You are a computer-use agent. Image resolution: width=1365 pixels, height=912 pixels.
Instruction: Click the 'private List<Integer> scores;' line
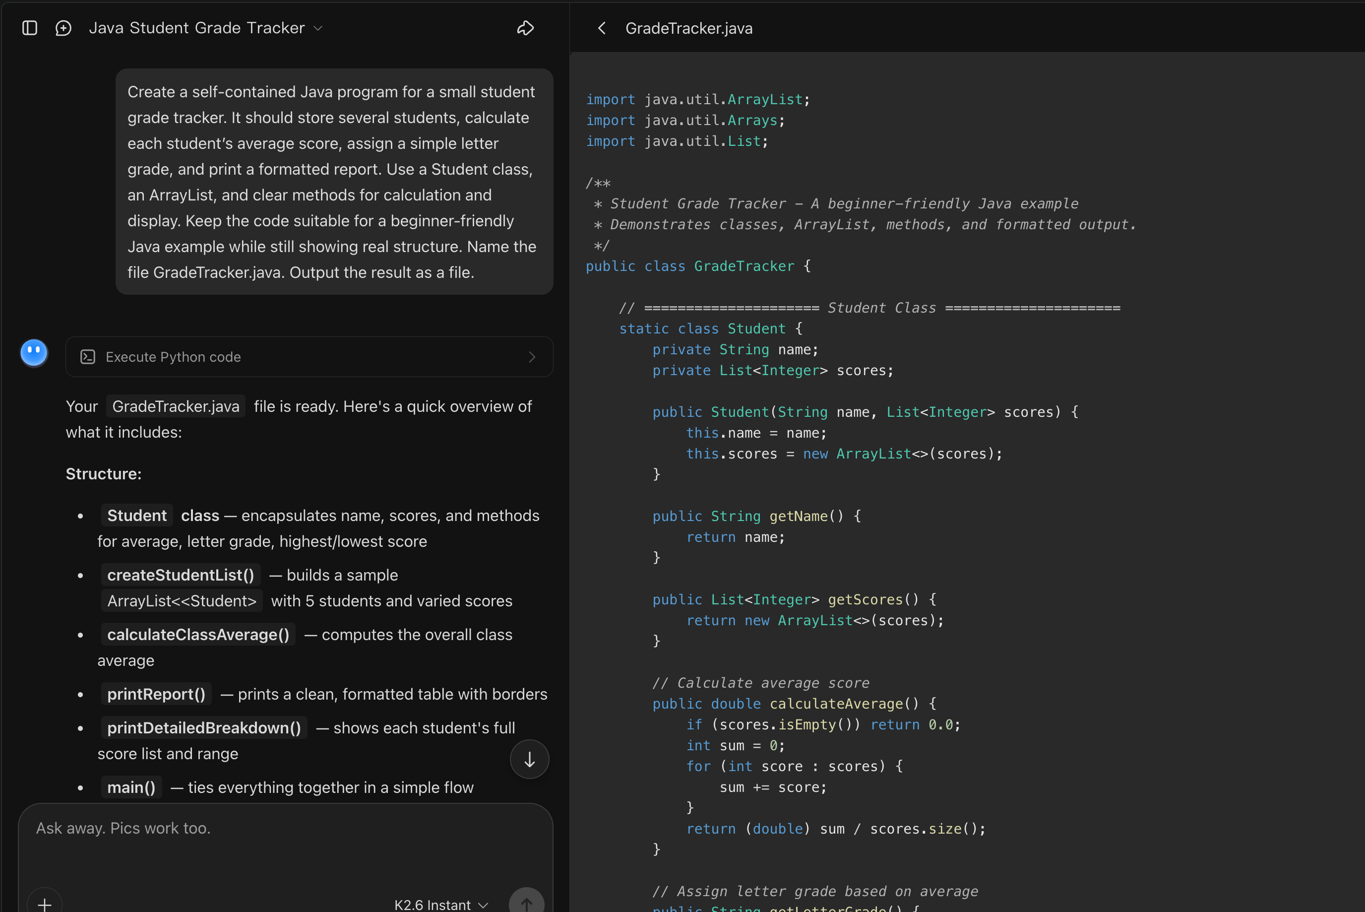[x=773, y=371]
